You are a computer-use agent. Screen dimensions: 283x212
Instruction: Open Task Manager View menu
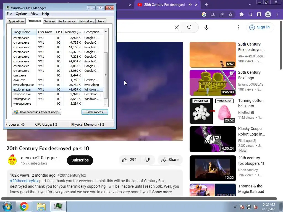click(35, 14)
